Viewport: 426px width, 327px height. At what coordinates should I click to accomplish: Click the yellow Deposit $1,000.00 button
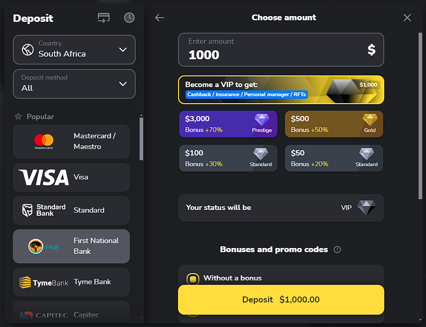click(x=281, y=300)
